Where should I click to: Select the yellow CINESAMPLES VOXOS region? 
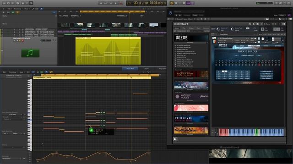coord(108,51)
